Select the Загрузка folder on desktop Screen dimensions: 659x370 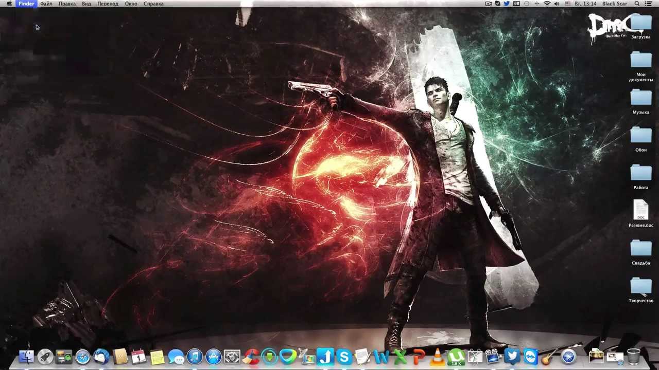[641, 27]
